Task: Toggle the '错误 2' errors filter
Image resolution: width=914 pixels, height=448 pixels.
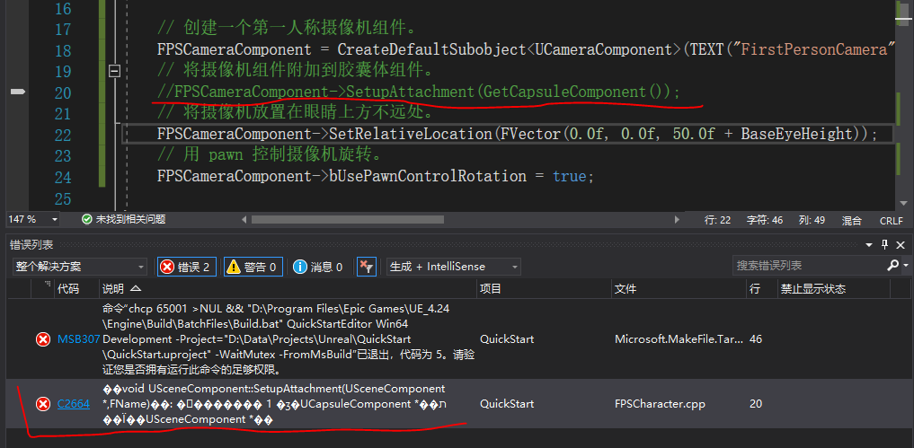Action: point(187,267)
